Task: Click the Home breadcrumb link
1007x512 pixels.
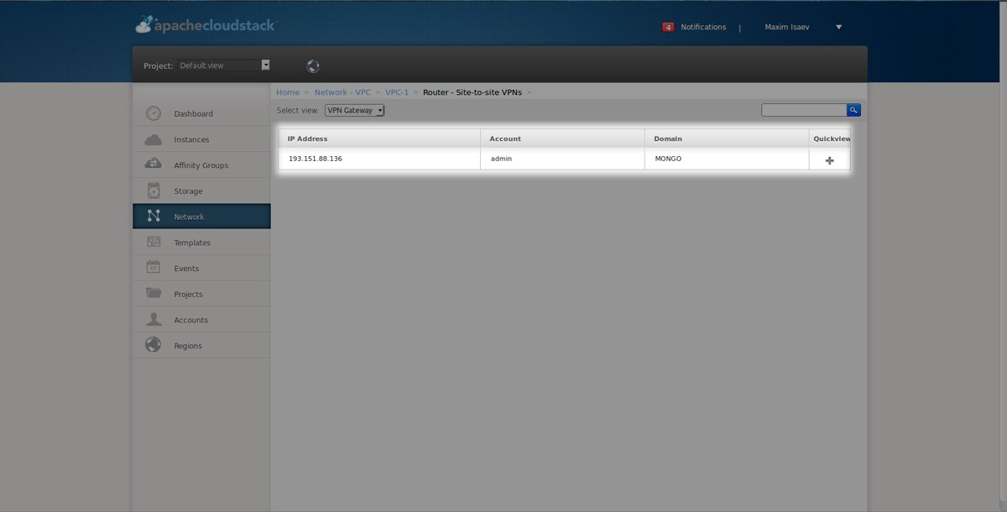Action: point(288,92)
